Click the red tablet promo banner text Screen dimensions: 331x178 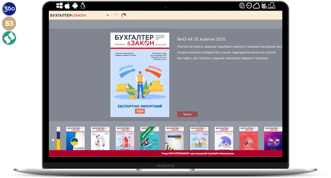[x=198, y=154]
